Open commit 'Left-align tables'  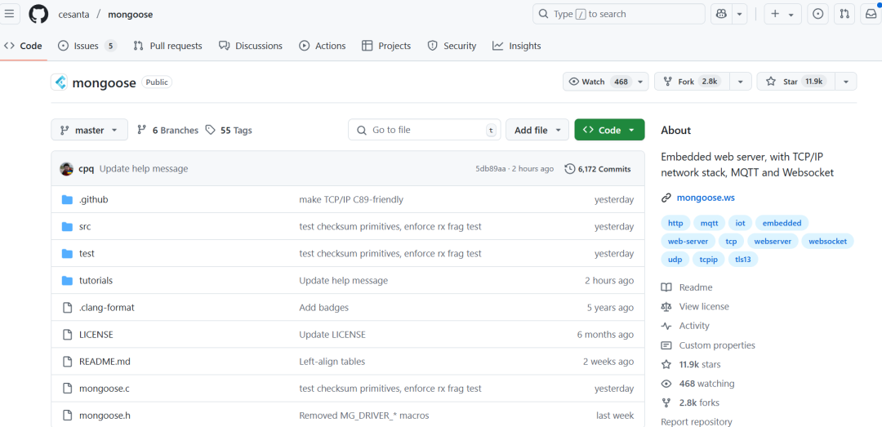tap(332, 362)
